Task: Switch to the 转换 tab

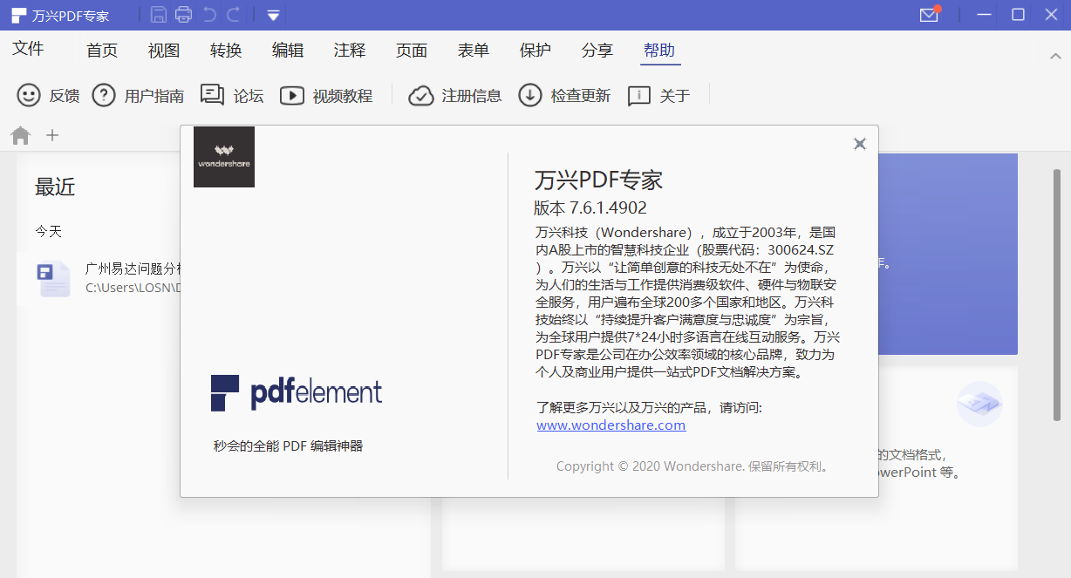Action: [x=226, y=51]
